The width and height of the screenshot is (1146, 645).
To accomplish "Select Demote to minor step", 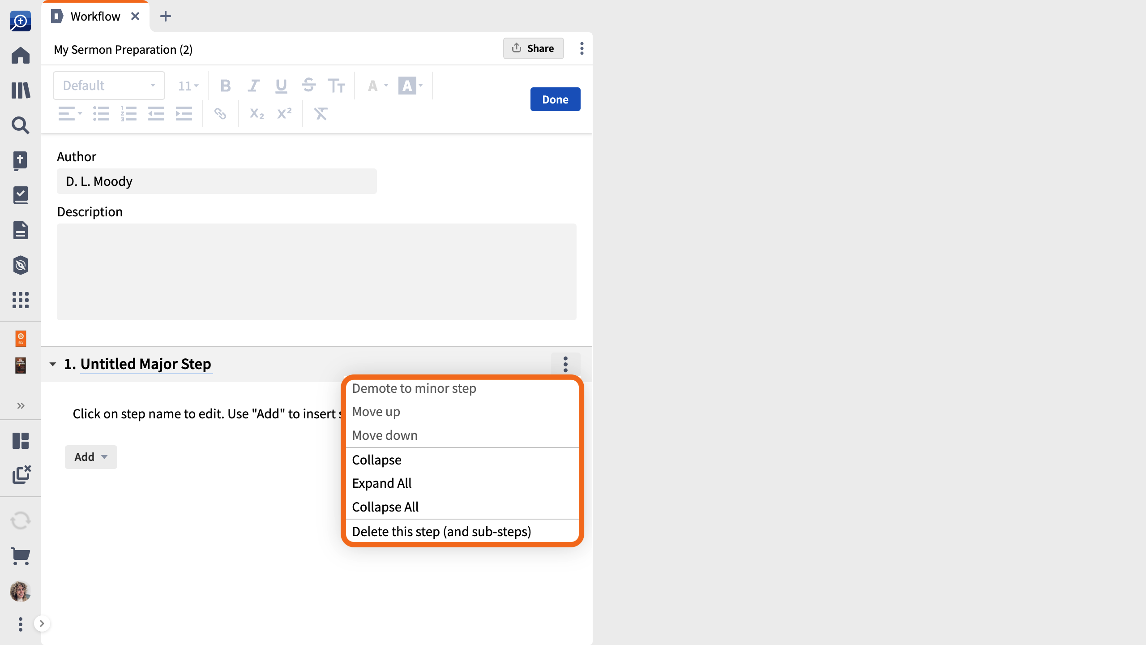I will coord(463,388).
